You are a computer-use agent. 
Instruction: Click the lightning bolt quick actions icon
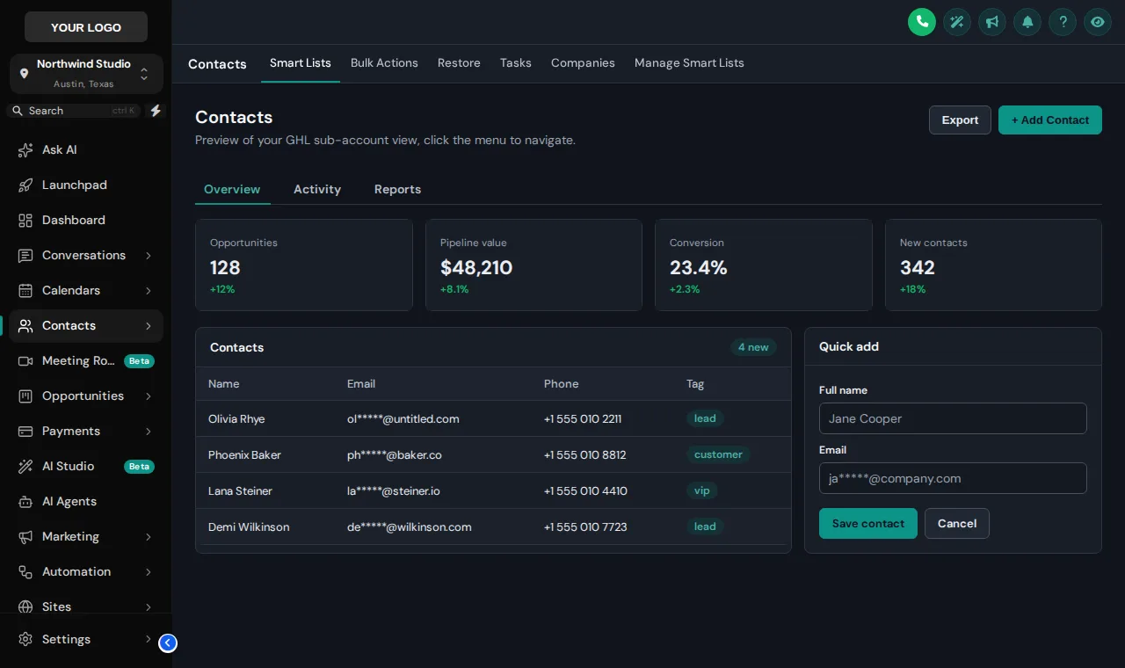[156, 111]
